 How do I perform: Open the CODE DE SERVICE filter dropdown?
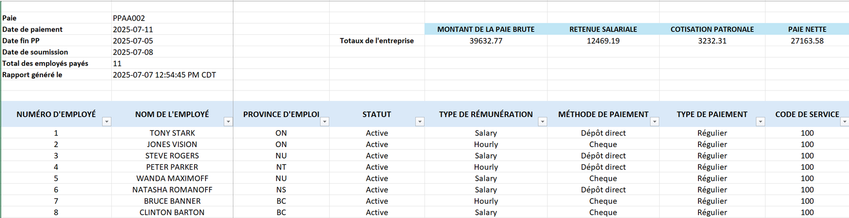coord(844,122)
